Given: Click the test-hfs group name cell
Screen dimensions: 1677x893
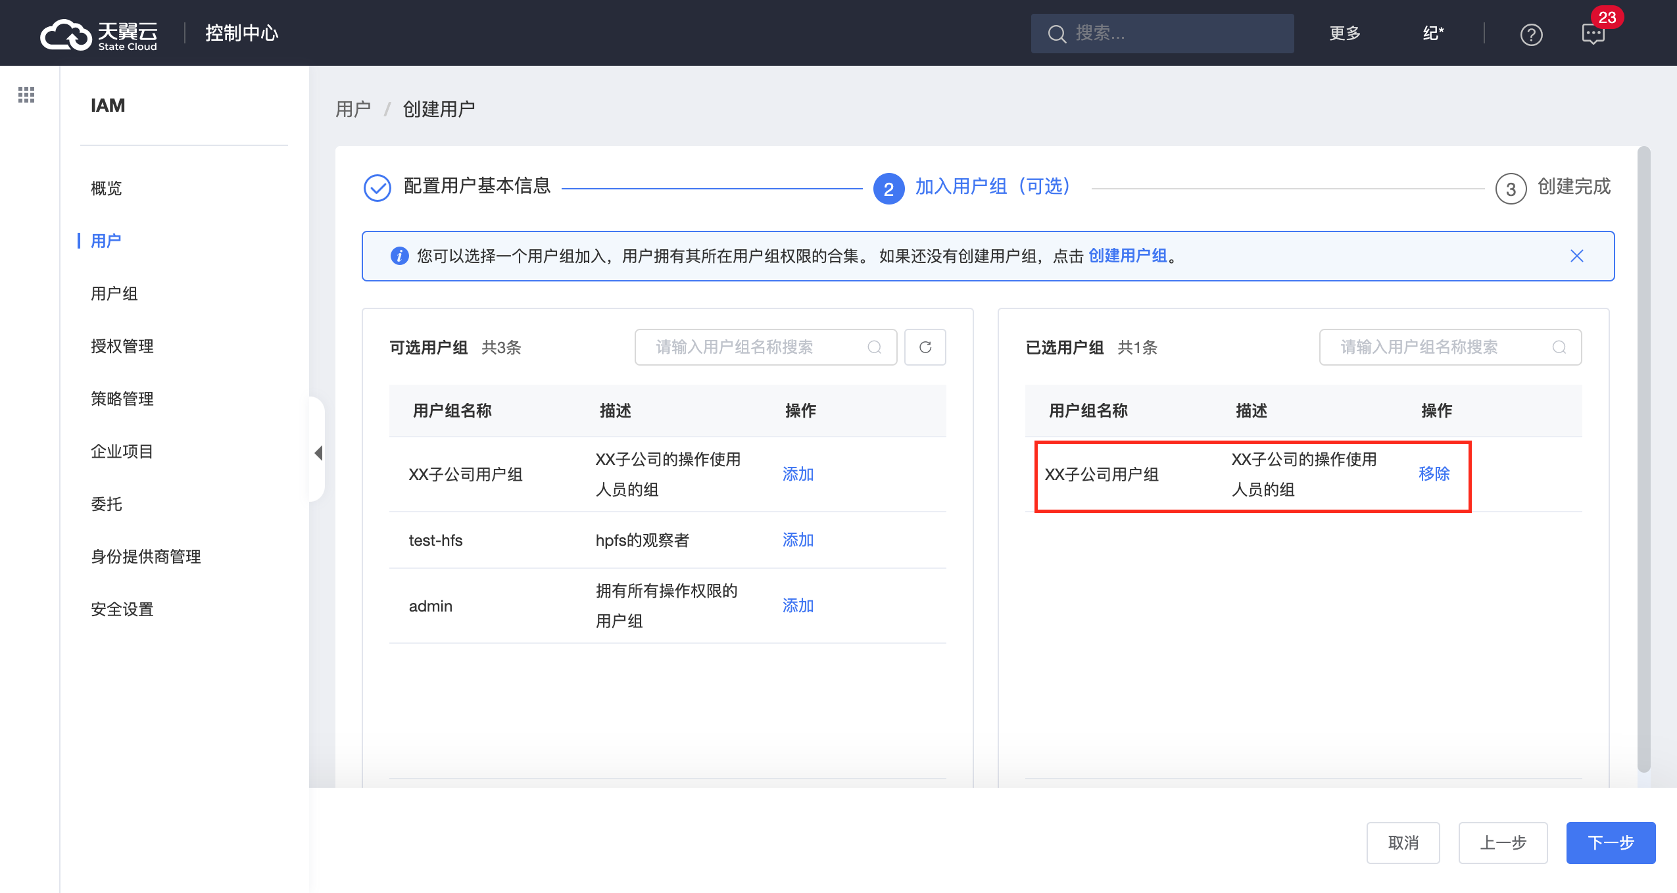Looking at the screenshot, I should (435, 541).
